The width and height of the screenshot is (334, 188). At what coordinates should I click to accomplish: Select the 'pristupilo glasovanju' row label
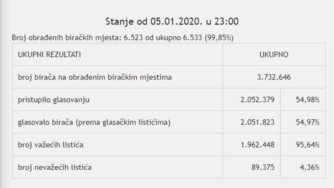point(54,100)
